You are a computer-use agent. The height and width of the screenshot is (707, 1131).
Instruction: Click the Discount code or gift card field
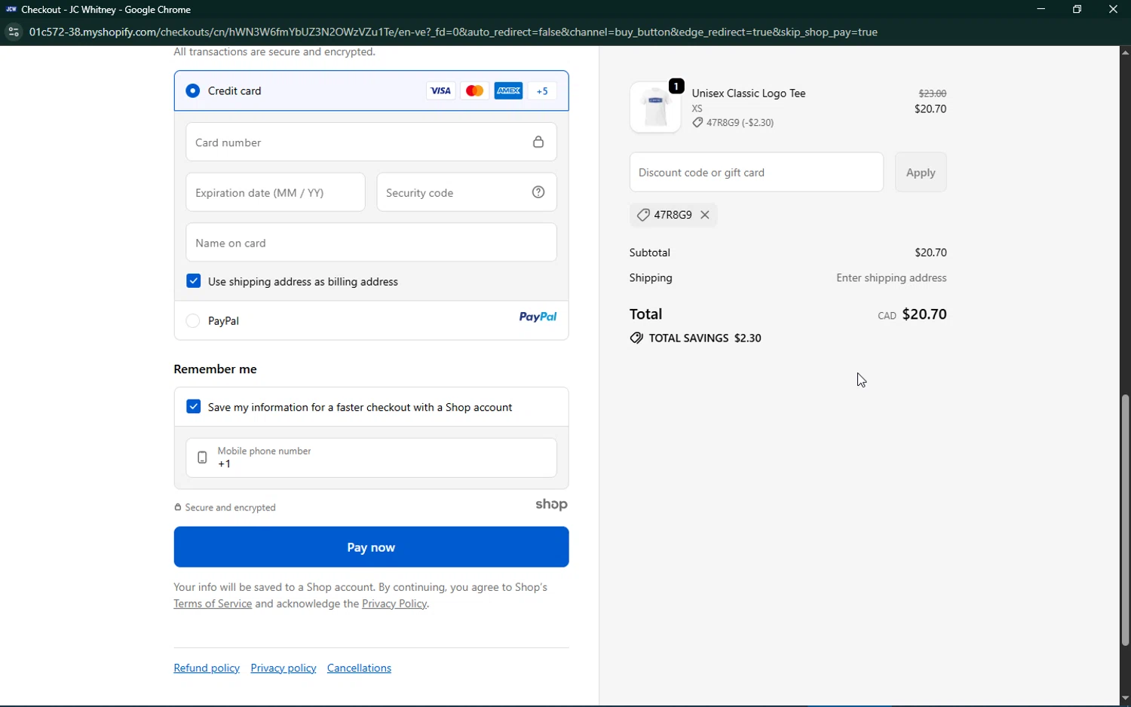pos(756,172)
